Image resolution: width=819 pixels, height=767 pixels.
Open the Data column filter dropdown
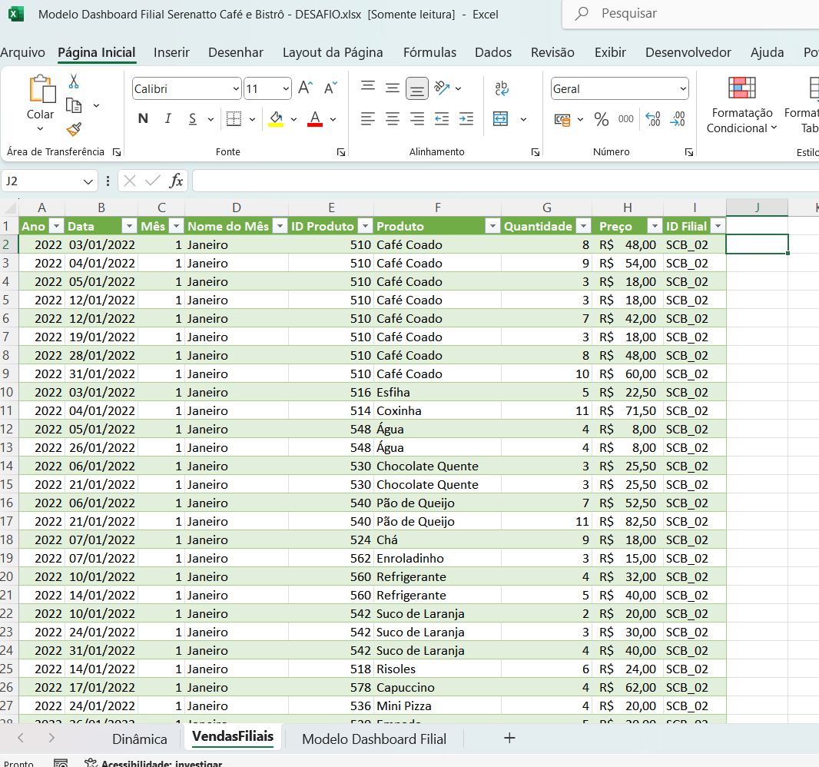[x=129, y=226]
